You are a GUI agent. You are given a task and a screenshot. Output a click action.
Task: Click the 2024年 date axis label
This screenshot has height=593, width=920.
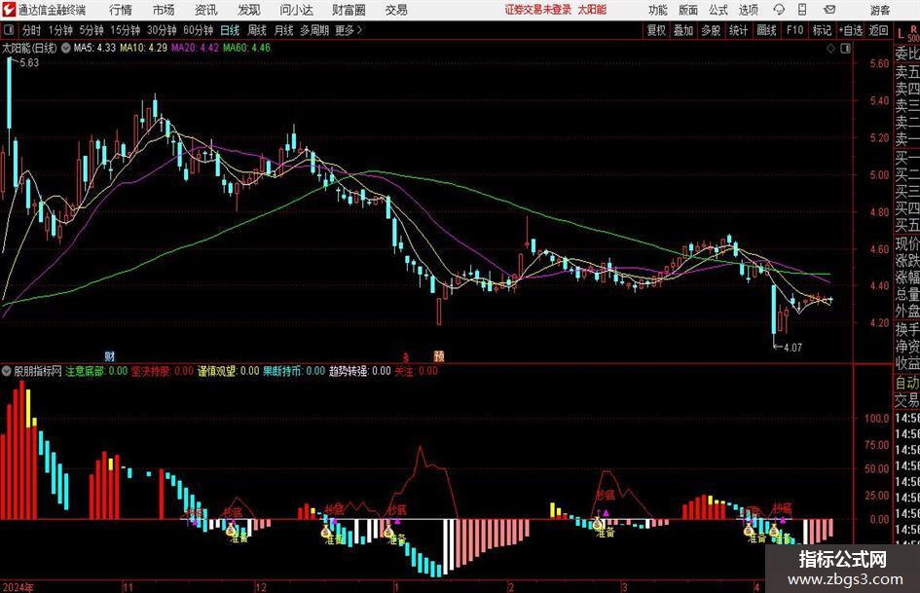tap(18, 587)
